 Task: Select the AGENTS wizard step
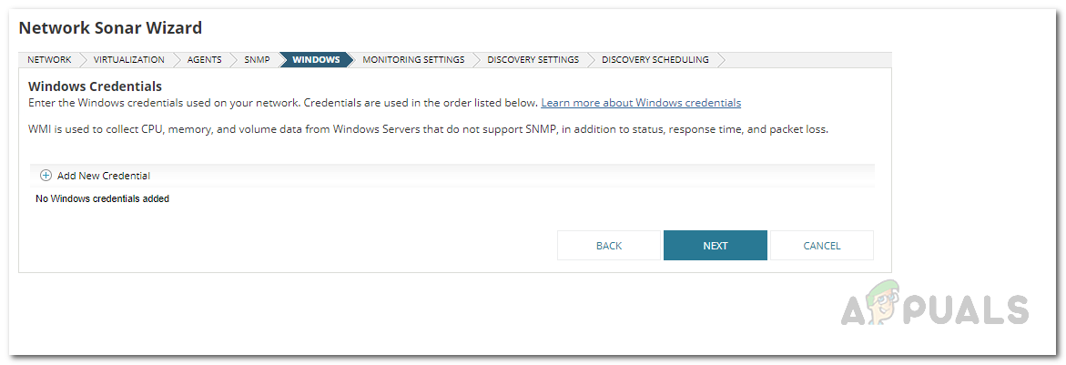204,60
